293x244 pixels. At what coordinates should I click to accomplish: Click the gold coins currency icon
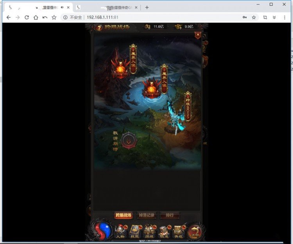pos(148,27)
